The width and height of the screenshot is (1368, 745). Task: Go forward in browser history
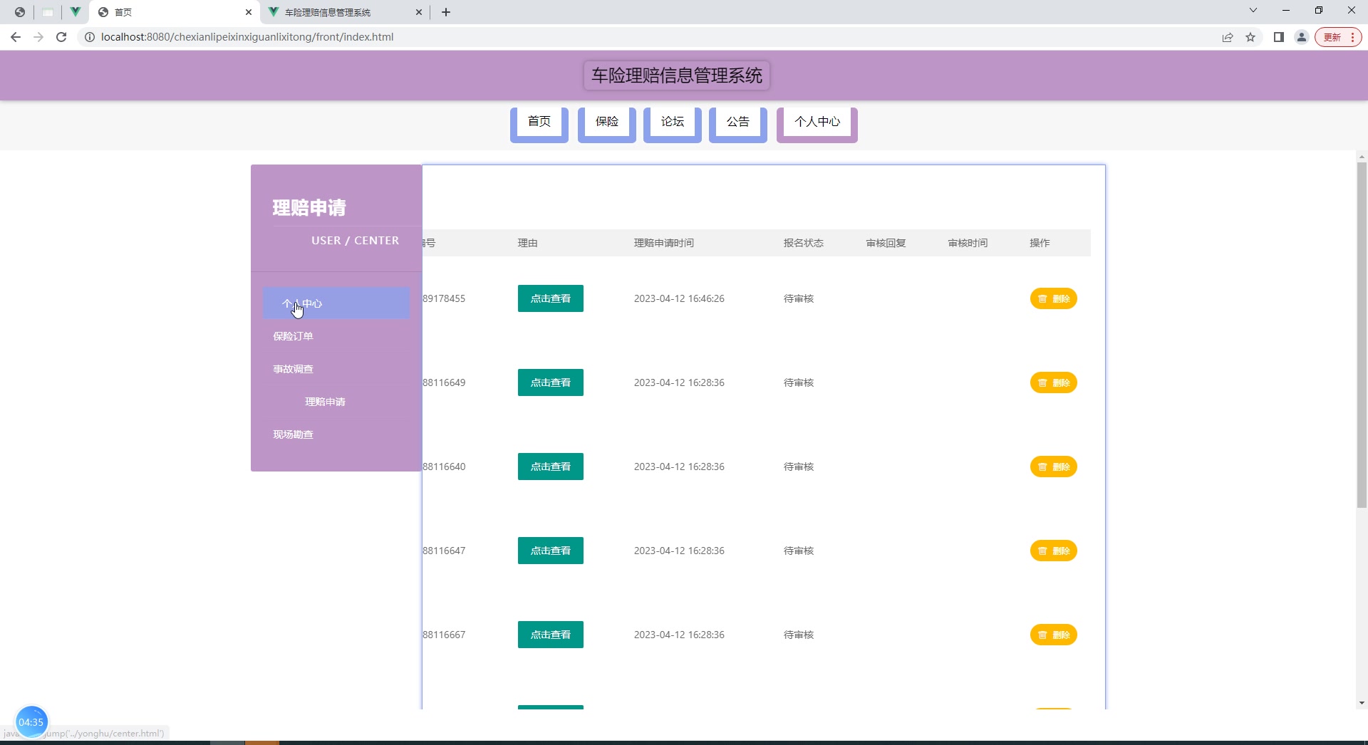38,37
